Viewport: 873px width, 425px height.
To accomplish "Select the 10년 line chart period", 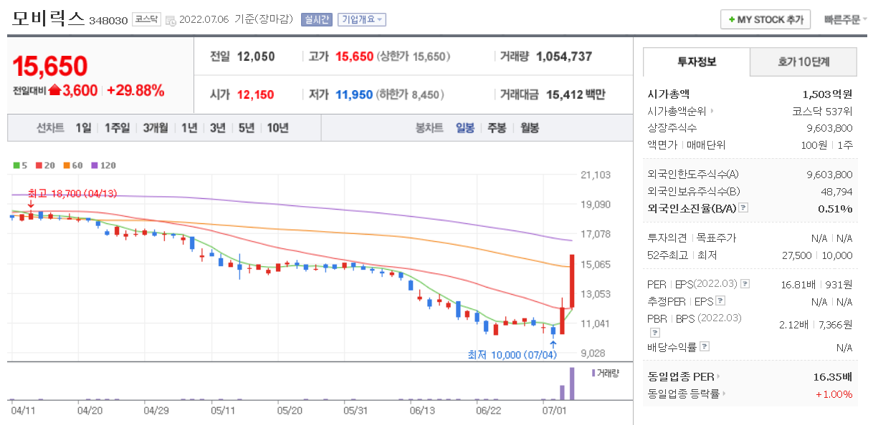I will 278,128.
